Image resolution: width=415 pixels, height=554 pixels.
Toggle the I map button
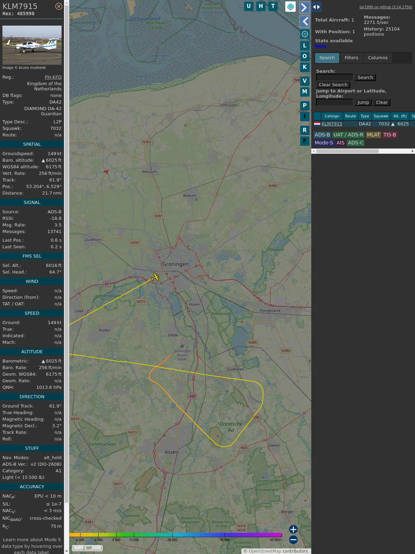tap(305, 116)
